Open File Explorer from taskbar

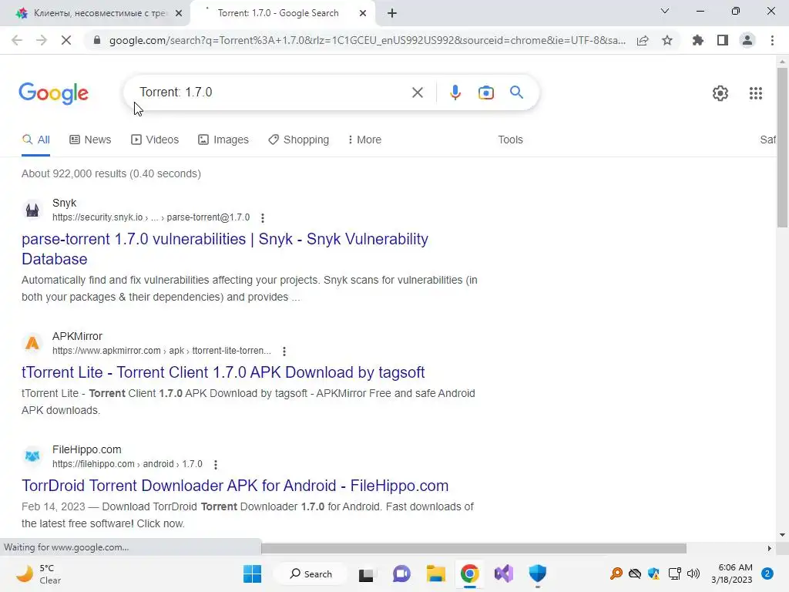pos(436,573)
